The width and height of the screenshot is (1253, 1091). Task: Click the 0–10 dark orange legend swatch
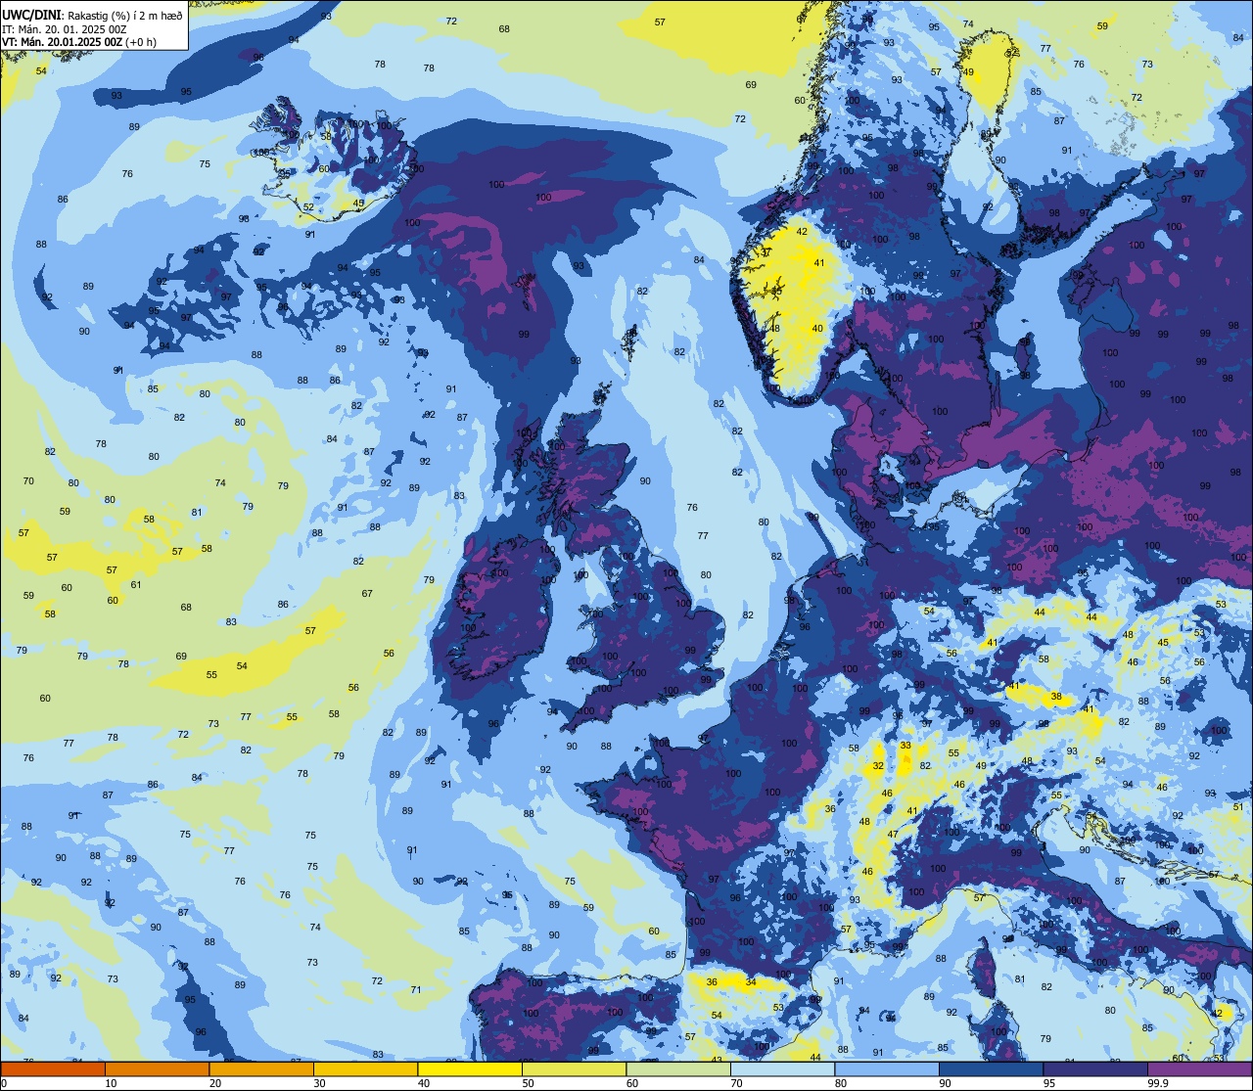point(53,1069)
